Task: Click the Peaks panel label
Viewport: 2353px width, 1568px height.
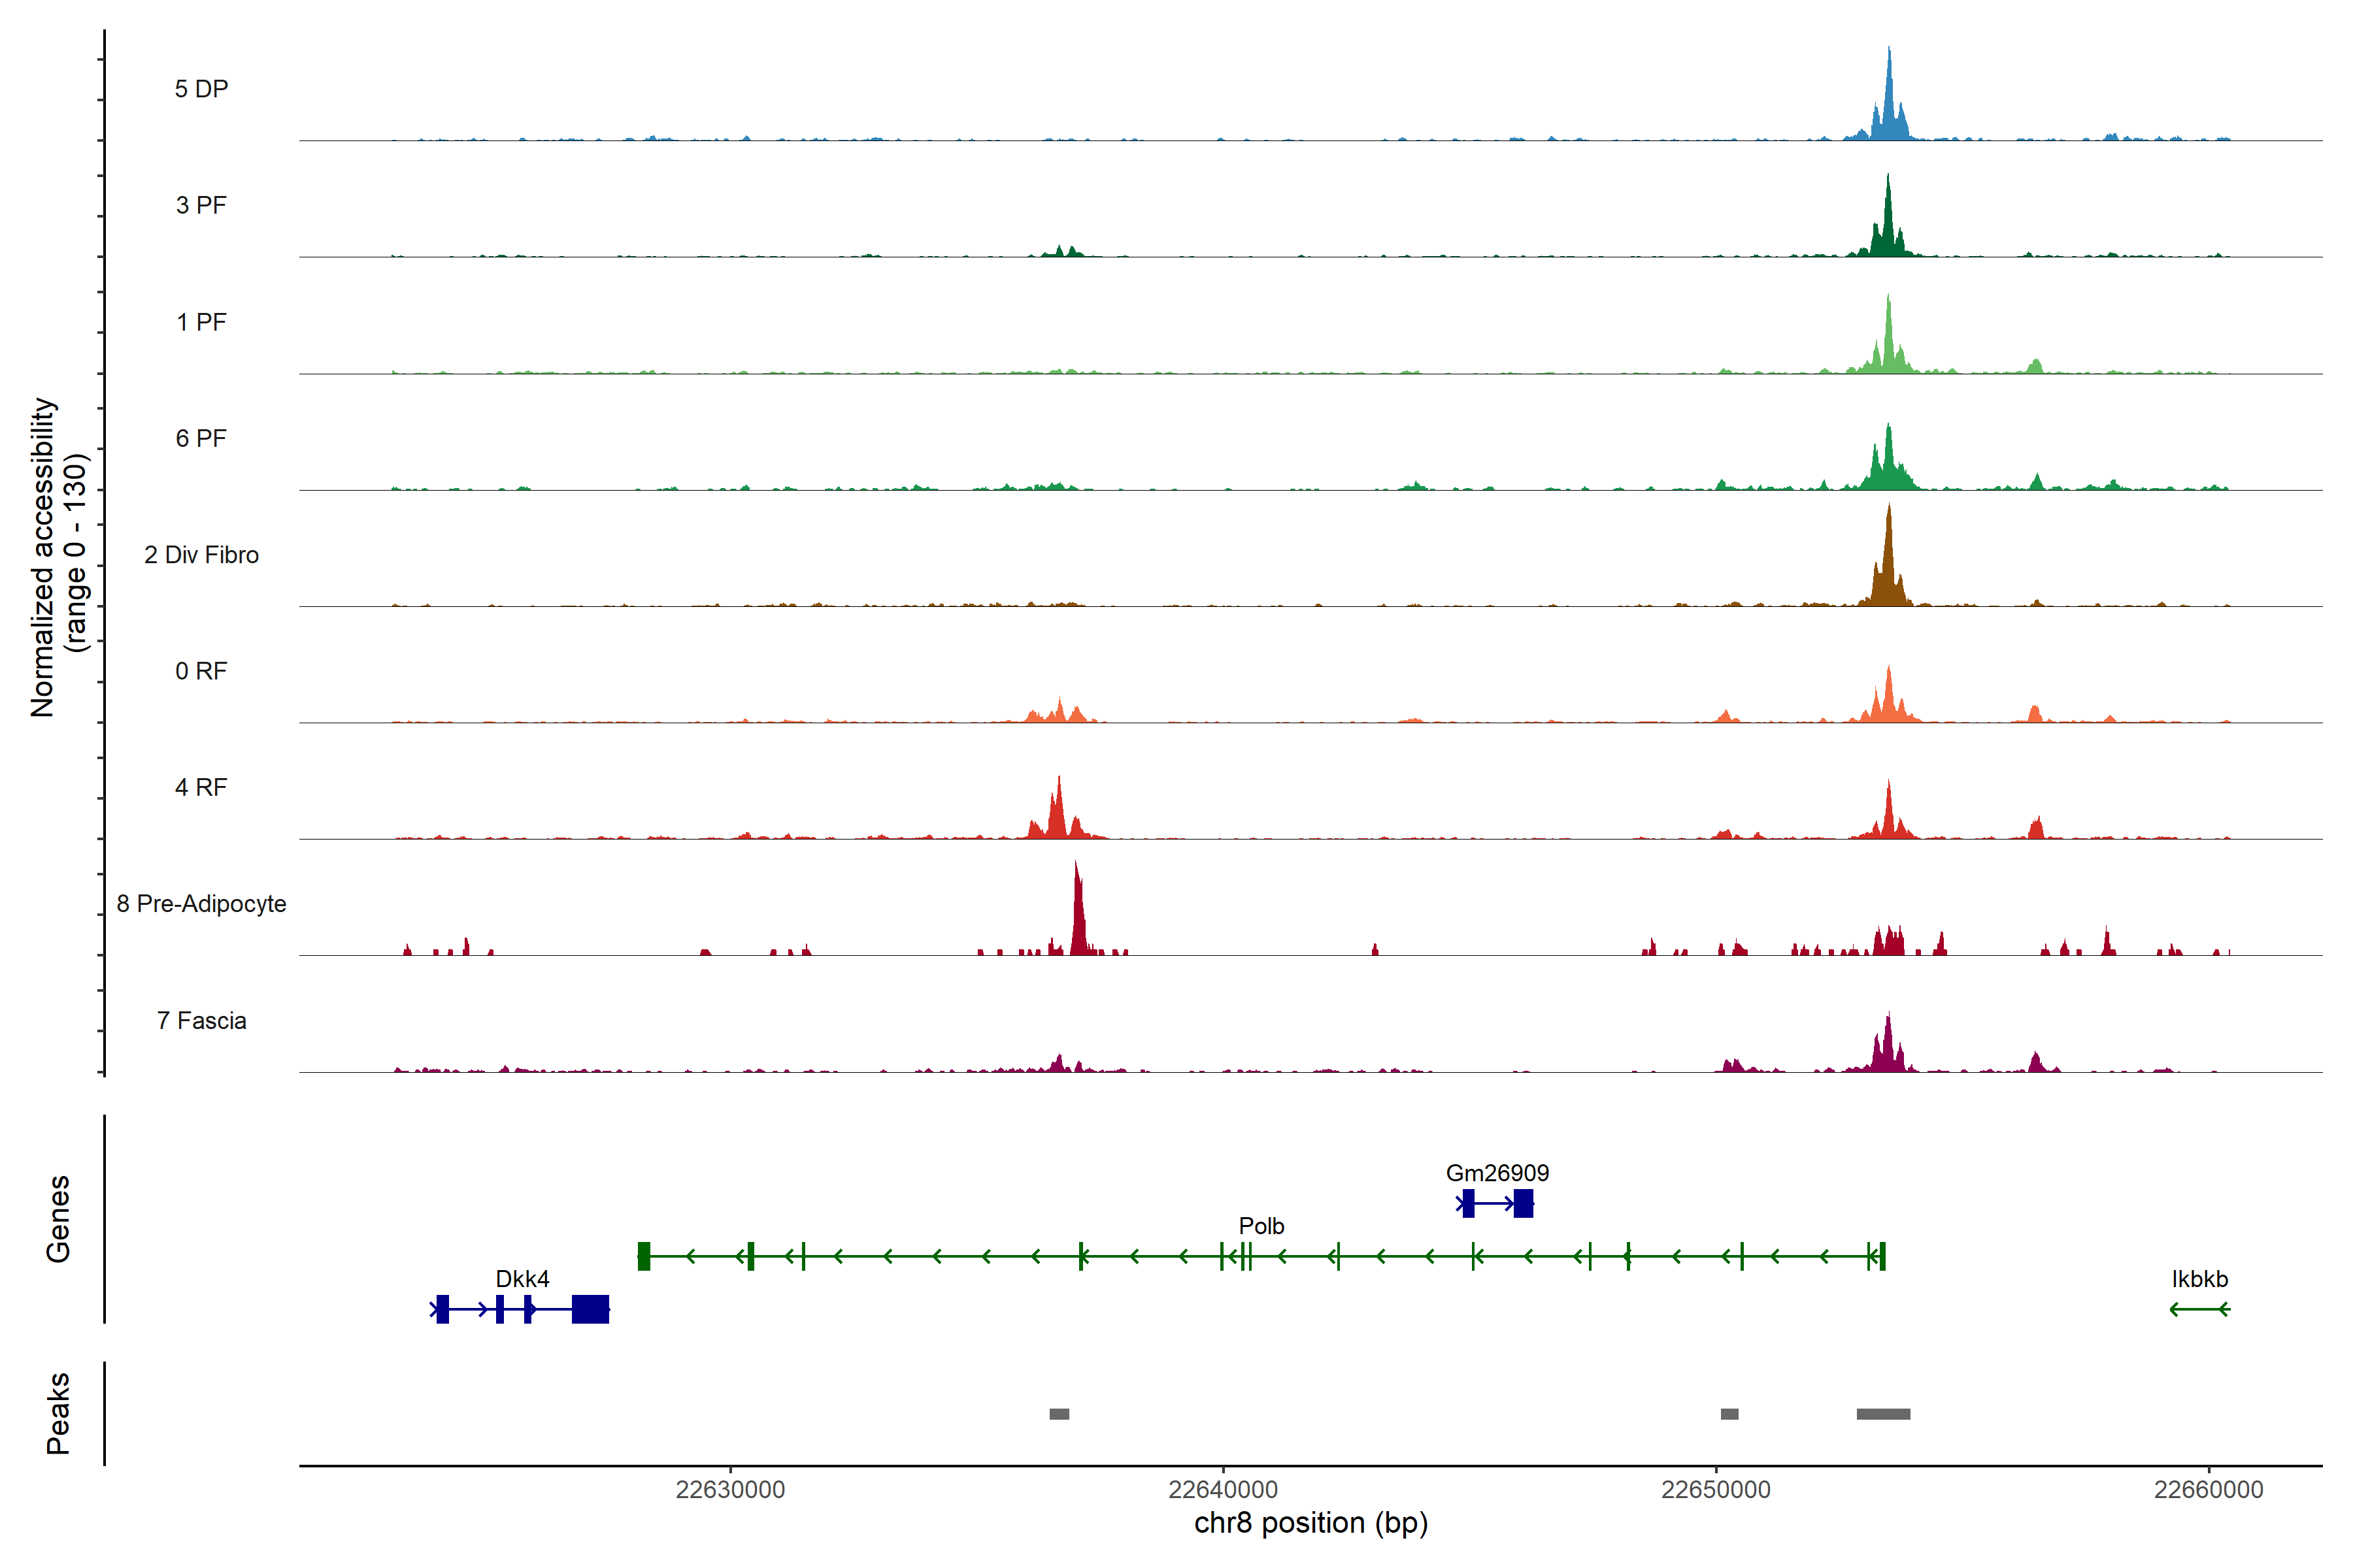Action: coord(58,1413)
